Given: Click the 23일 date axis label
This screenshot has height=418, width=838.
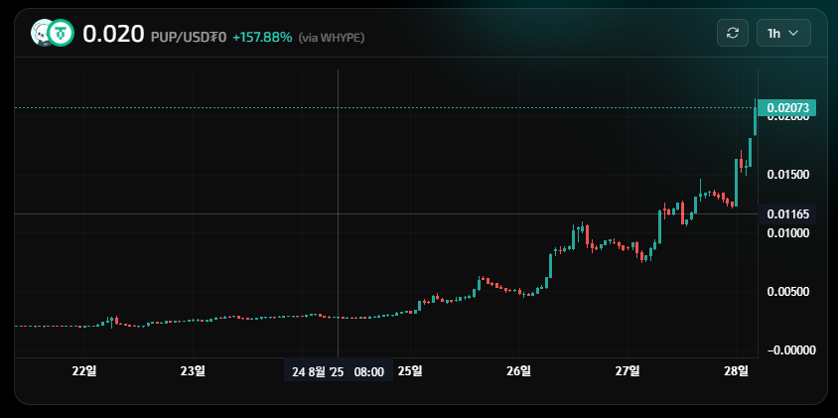Looking at the screenshot, I should (193, 371).
